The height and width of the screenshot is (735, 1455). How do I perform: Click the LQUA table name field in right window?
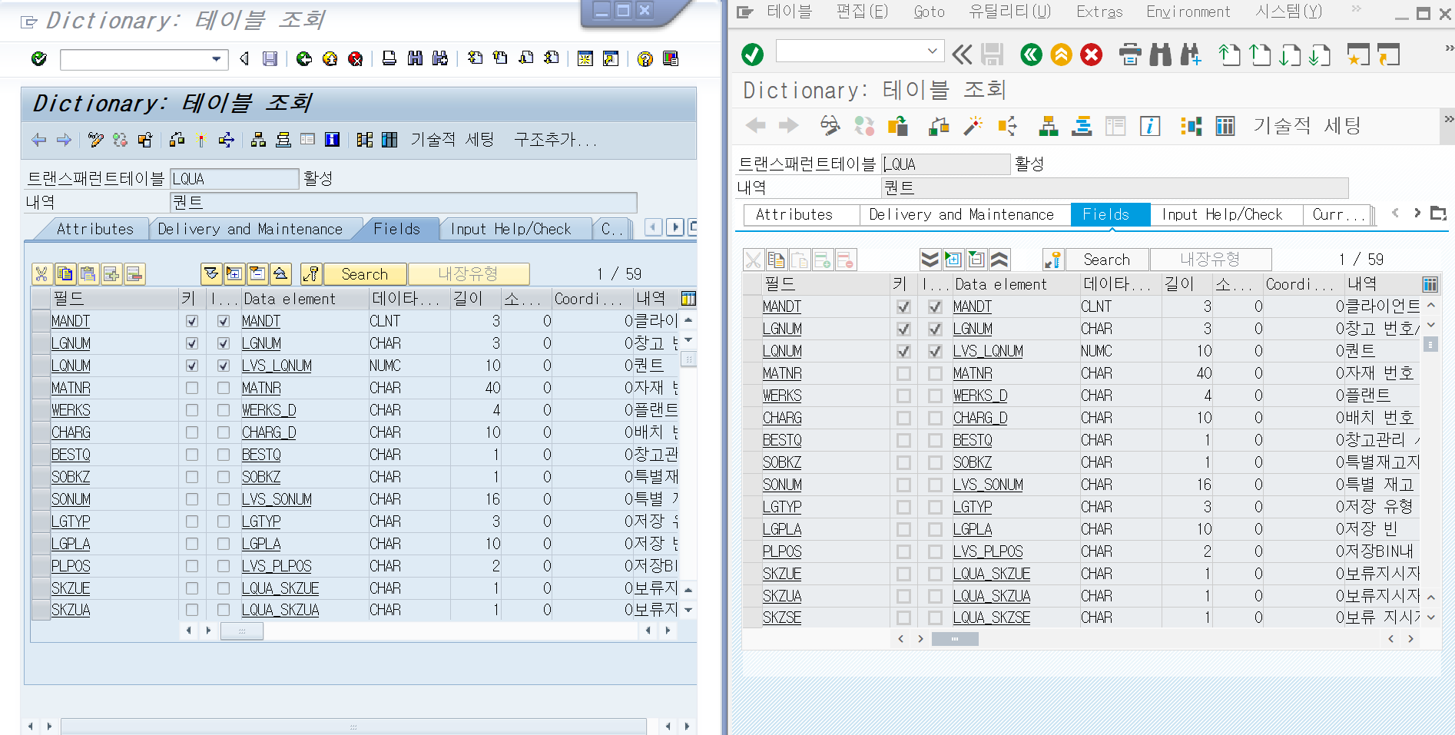pos(946,164)
